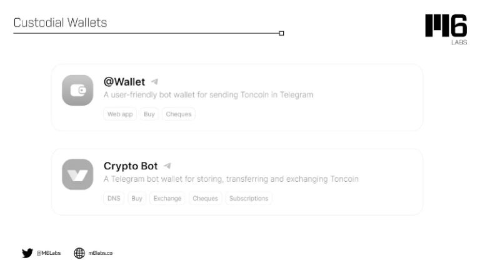
Task: Click Telegram arrow icon beside @Wallet
Action: [x=154, y=81]
